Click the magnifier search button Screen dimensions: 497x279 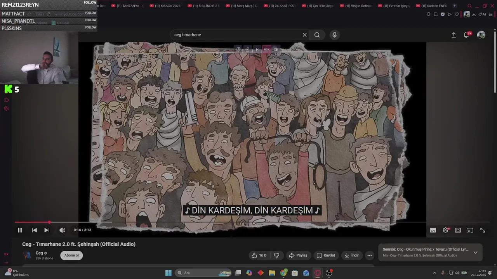coord(317,35)
